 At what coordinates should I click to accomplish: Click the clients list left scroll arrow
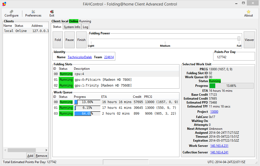[5, 150]
